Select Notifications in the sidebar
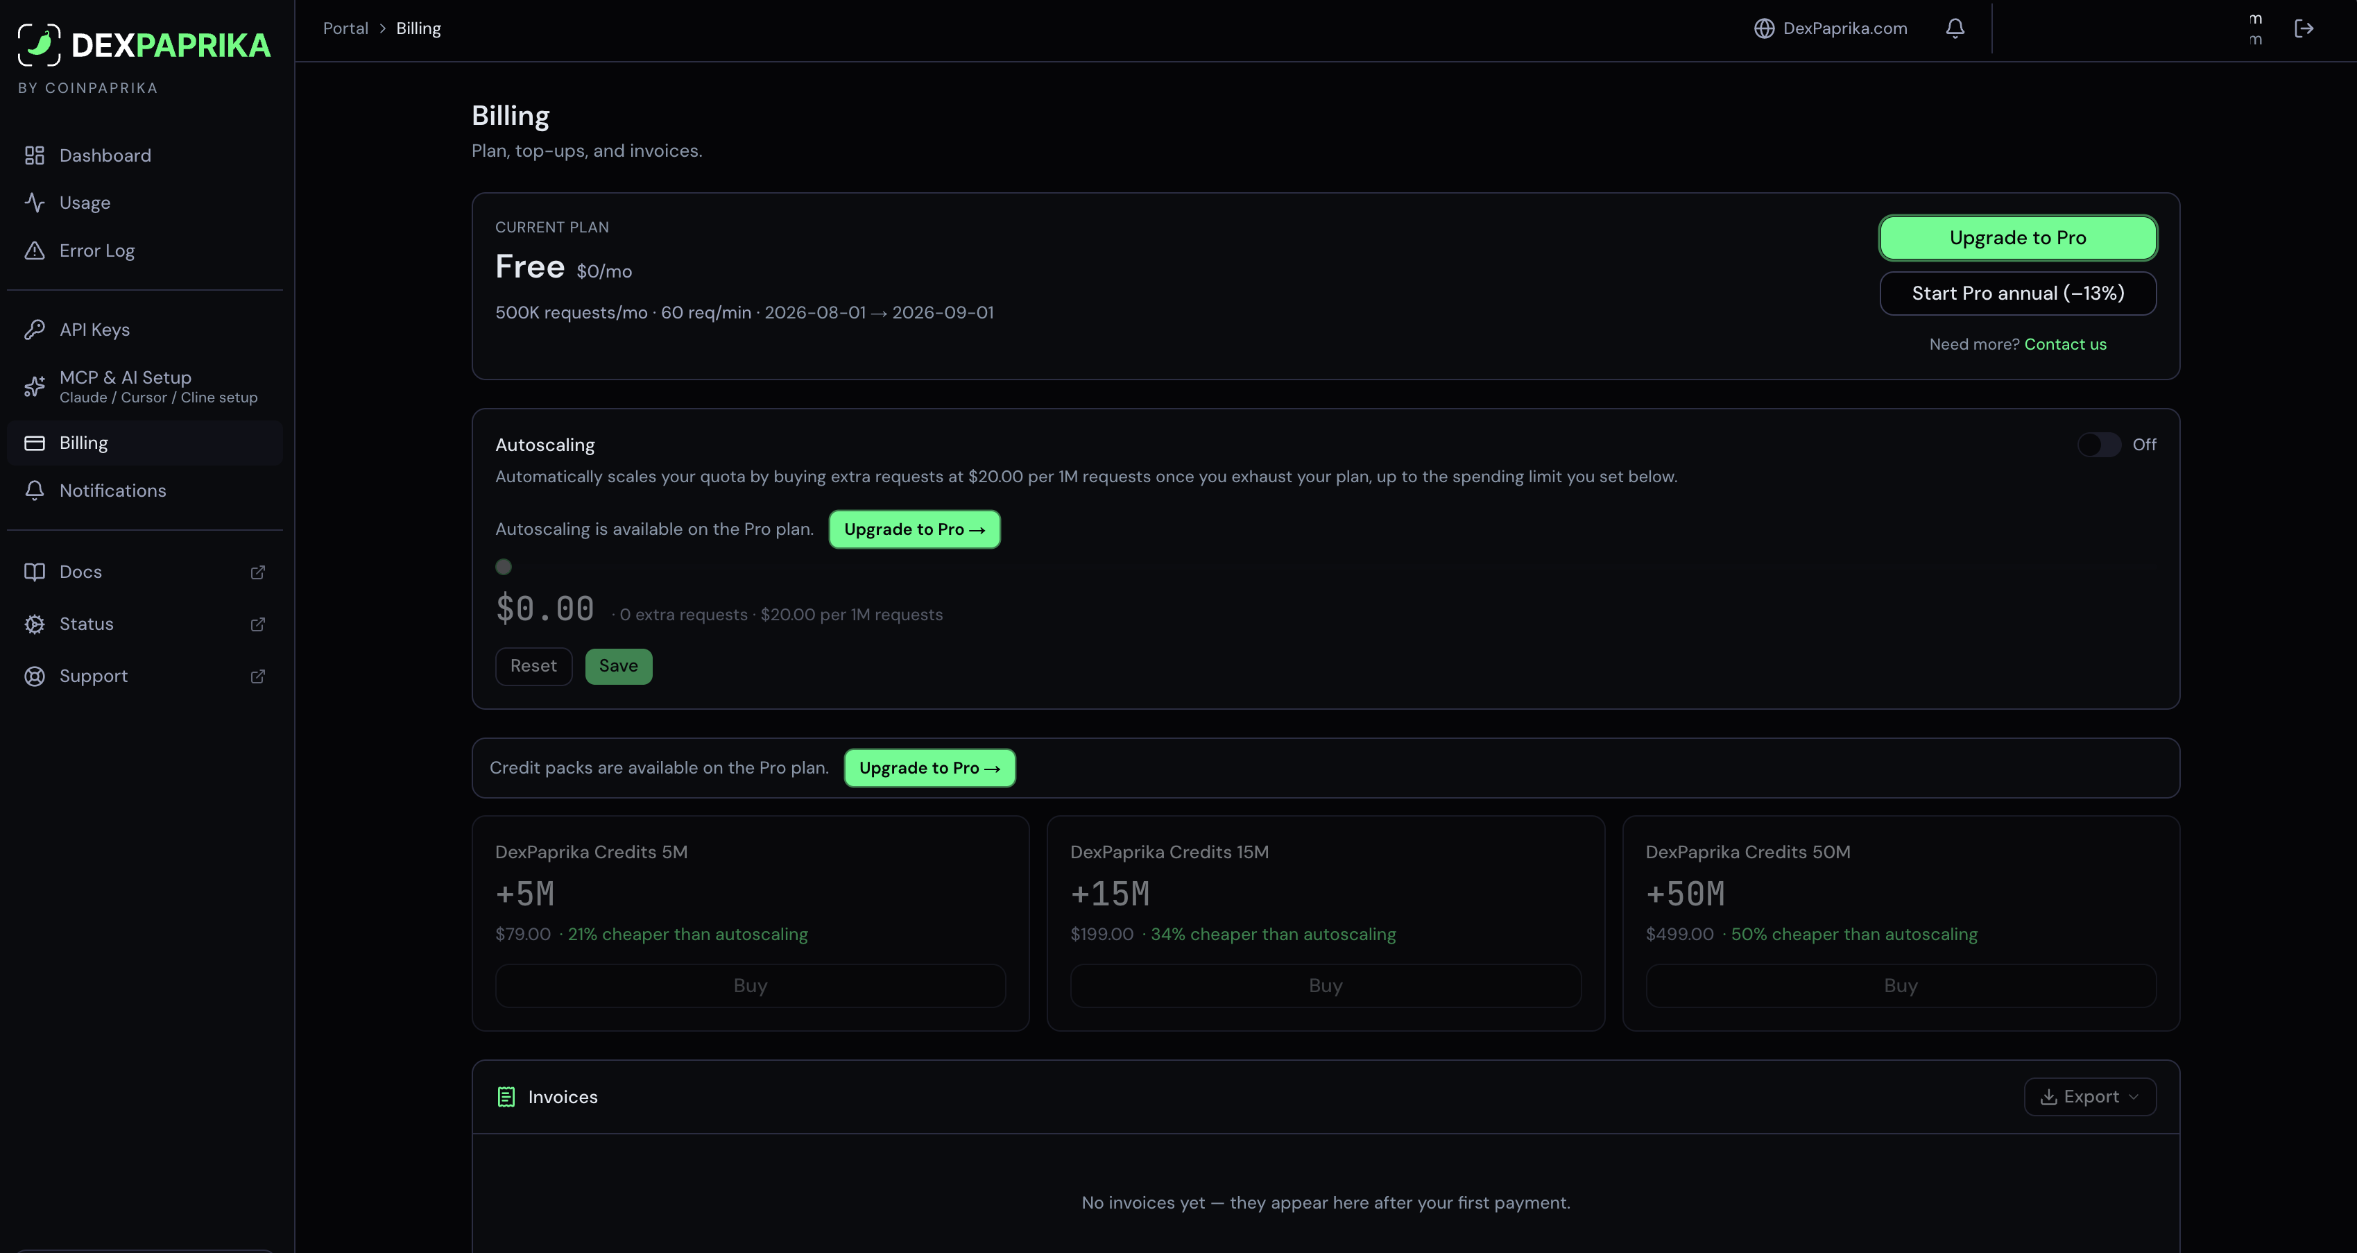2357x1253 pixels. (144, 491)
